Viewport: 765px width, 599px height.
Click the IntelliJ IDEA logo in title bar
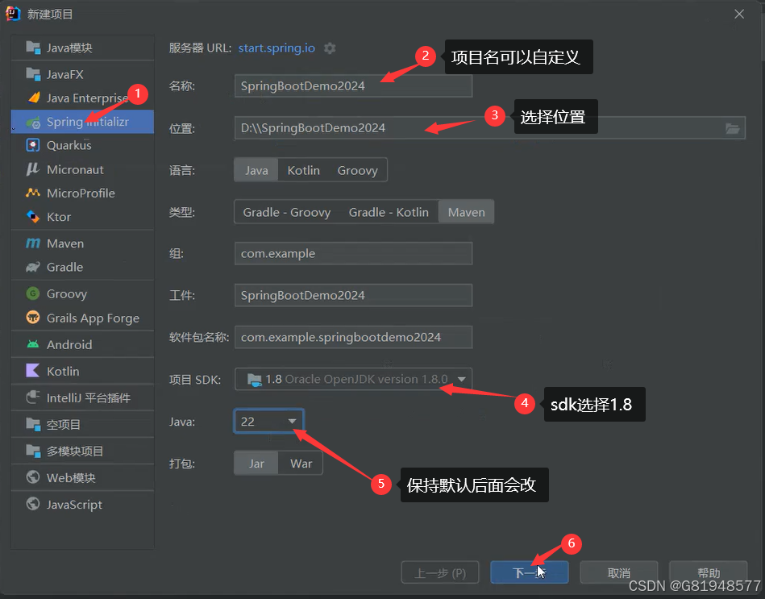[13, 14]
